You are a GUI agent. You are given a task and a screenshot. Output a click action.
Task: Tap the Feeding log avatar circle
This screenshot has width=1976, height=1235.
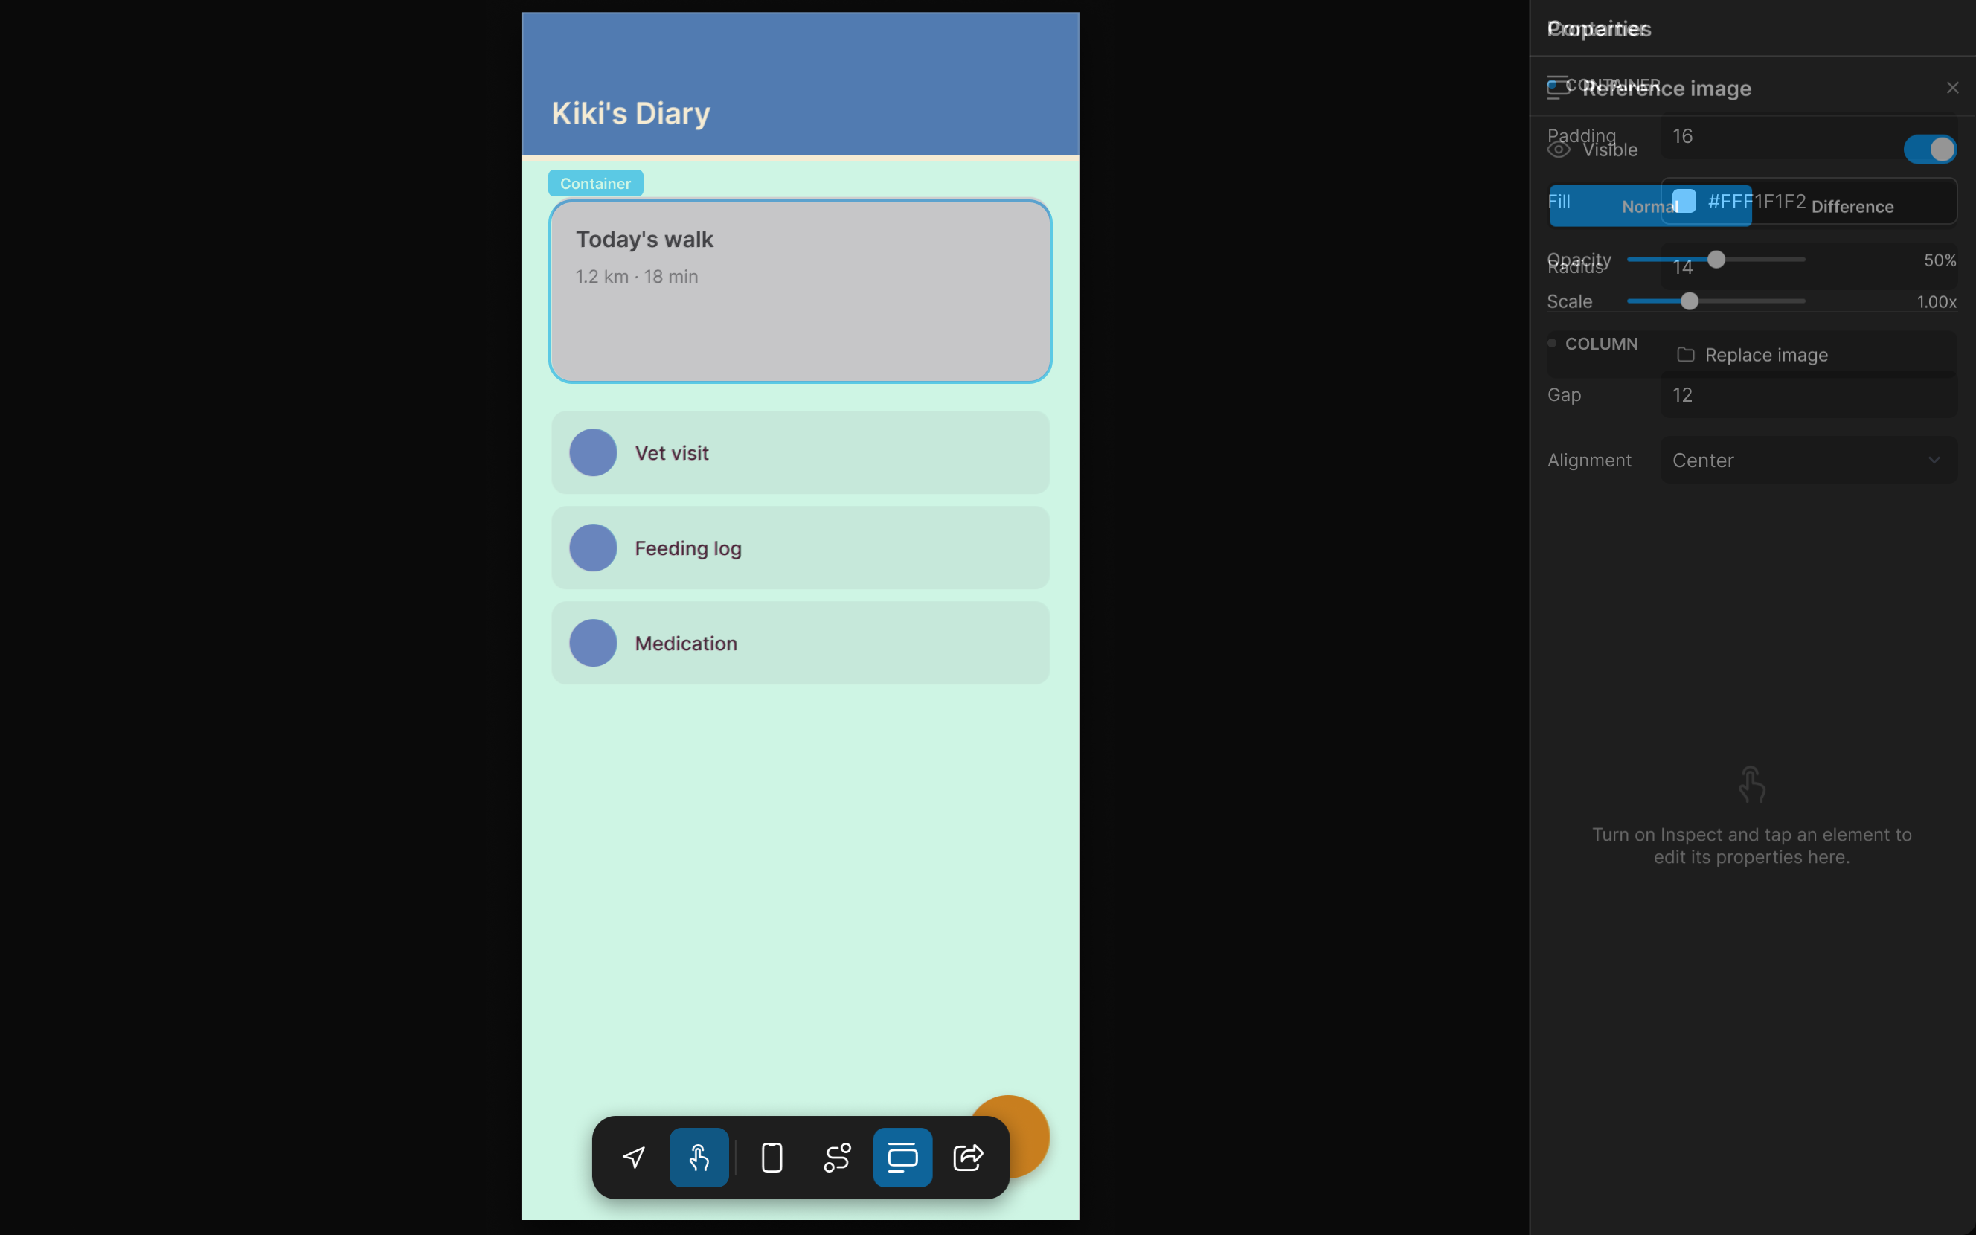[x=593, y=548]
